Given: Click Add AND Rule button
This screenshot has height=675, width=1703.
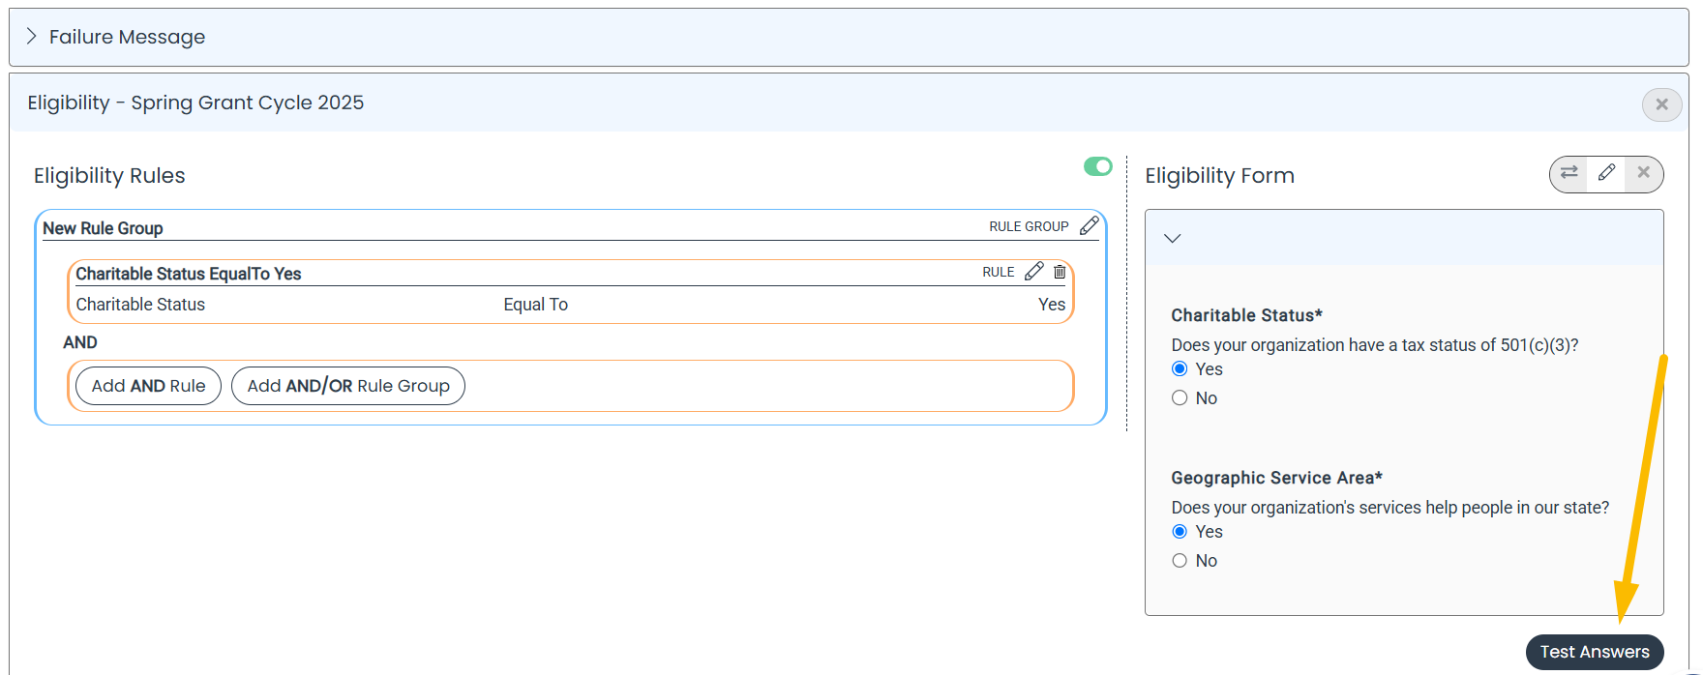Looking at the screenshot, I should 148,386.
